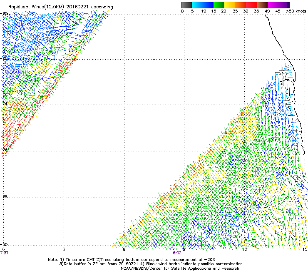This screenshot has width=308, height=271.
Task: Click the NOAA/NESDIS credit line
Action: (180, 268)
